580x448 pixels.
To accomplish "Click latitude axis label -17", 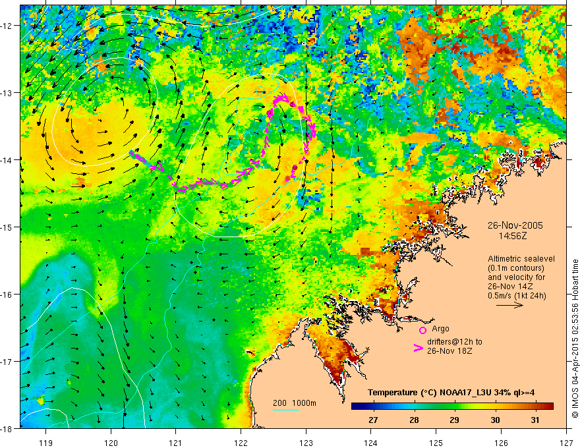I will coord(7,362).
